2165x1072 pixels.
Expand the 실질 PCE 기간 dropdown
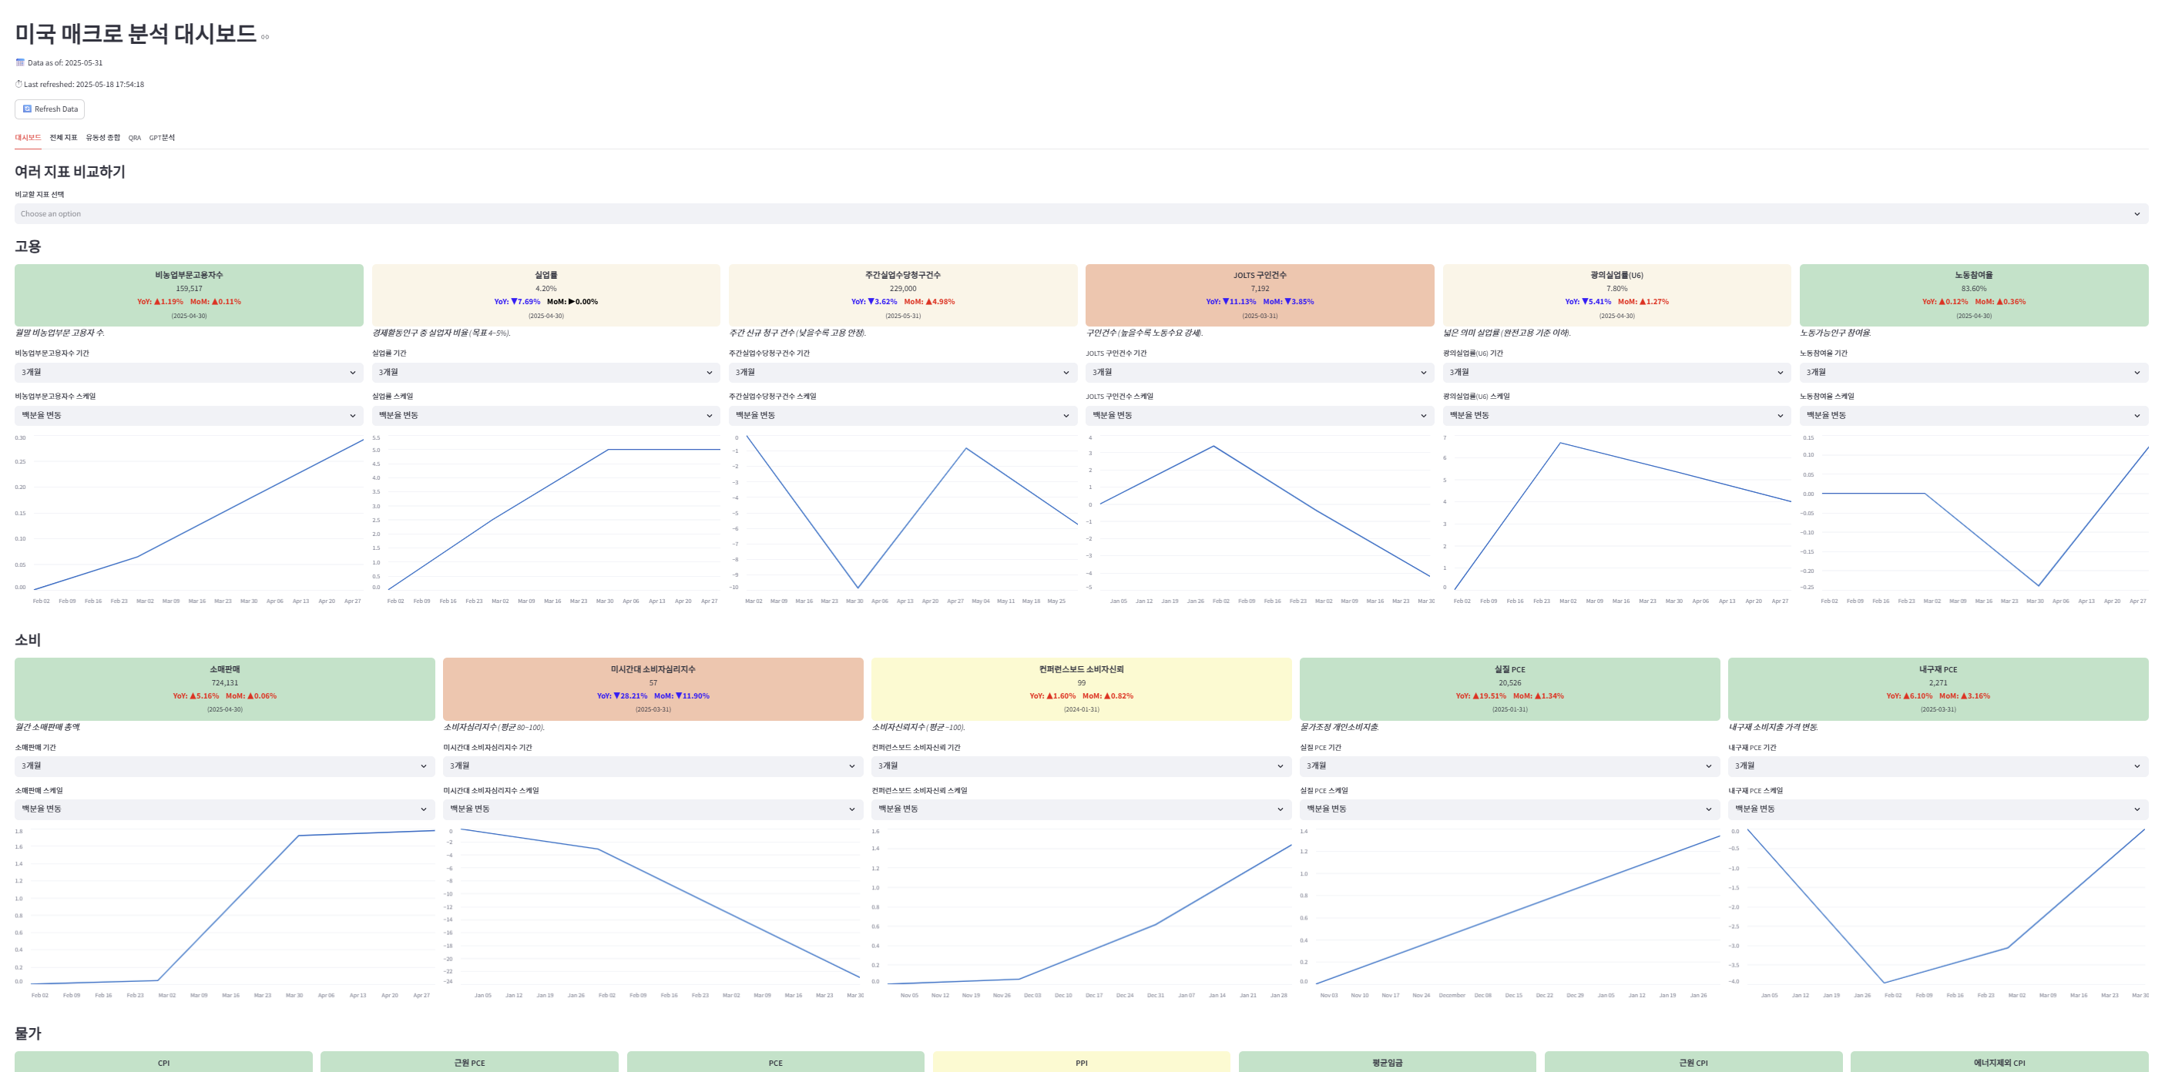coord(1509,766)
